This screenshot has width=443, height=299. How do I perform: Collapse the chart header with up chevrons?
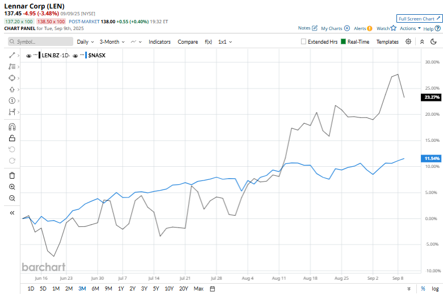tap(422, 41)
